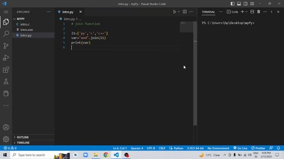Click taskbar search box

click(x=40, y=155)
